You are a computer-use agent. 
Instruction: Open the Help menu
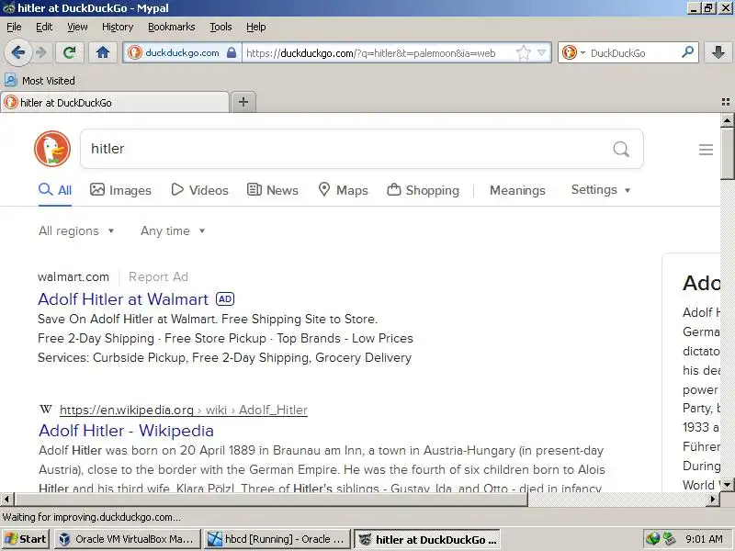click(x=256, y=27)
